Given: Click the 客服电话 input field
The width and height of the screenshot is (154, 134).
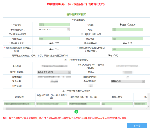Looking at the screenshot, I should click(x=54, y=39).
